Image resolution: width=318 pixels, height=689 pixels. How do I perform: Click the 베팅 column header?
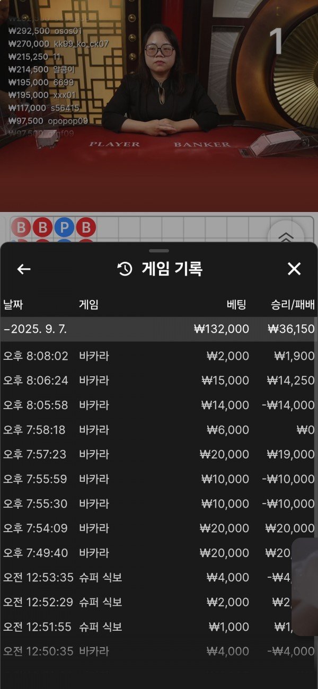pyautogui.click(x=236, y=305)
